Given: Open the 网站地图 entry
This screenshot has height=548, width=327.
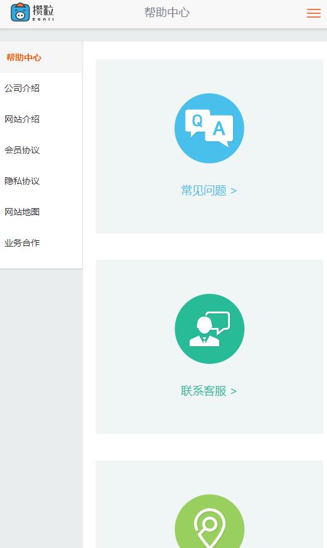Looking at the screenshot, I should (x=22, y=212).
